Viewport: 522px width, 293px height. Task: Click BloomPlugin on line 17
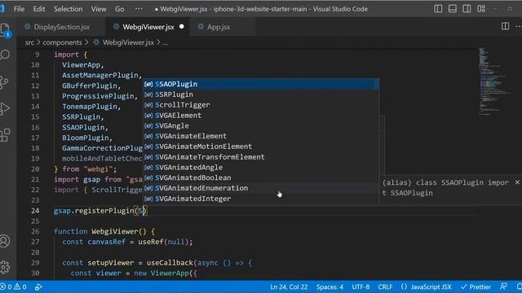[85, 138]
